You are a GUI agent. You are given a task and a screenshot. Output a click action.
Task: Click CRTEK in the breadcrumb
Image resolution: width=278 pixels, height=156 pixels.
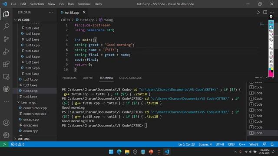point(66,20)
